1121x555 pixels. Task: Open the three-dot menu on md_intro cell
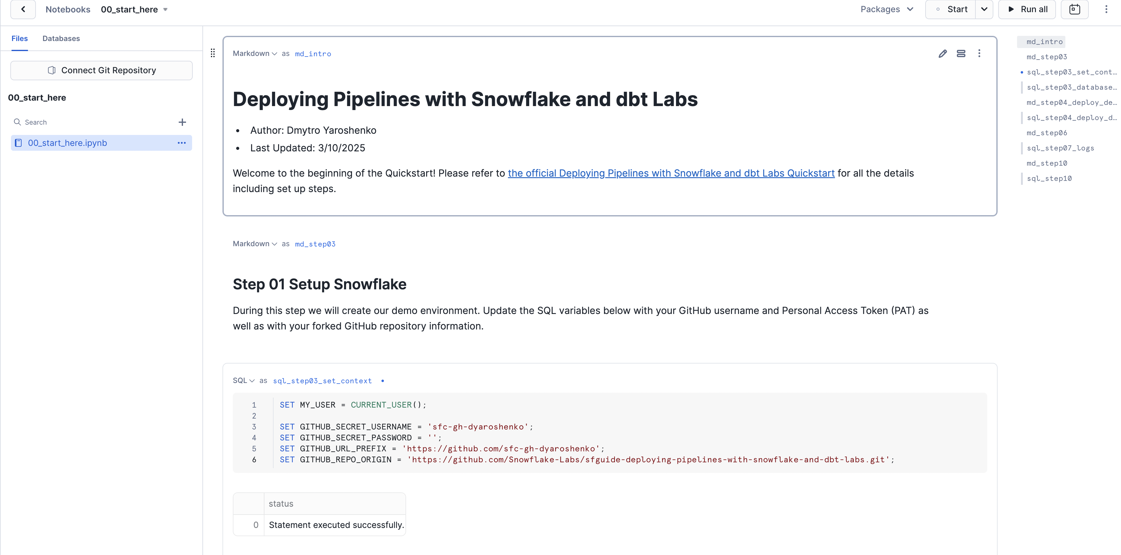click(x=980, y=53)
